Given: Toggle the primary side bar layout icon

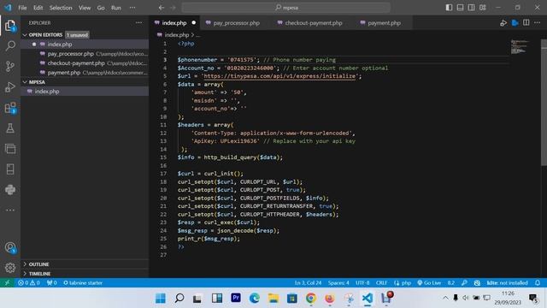Looking at the screenshot, I should pos(449,8).
